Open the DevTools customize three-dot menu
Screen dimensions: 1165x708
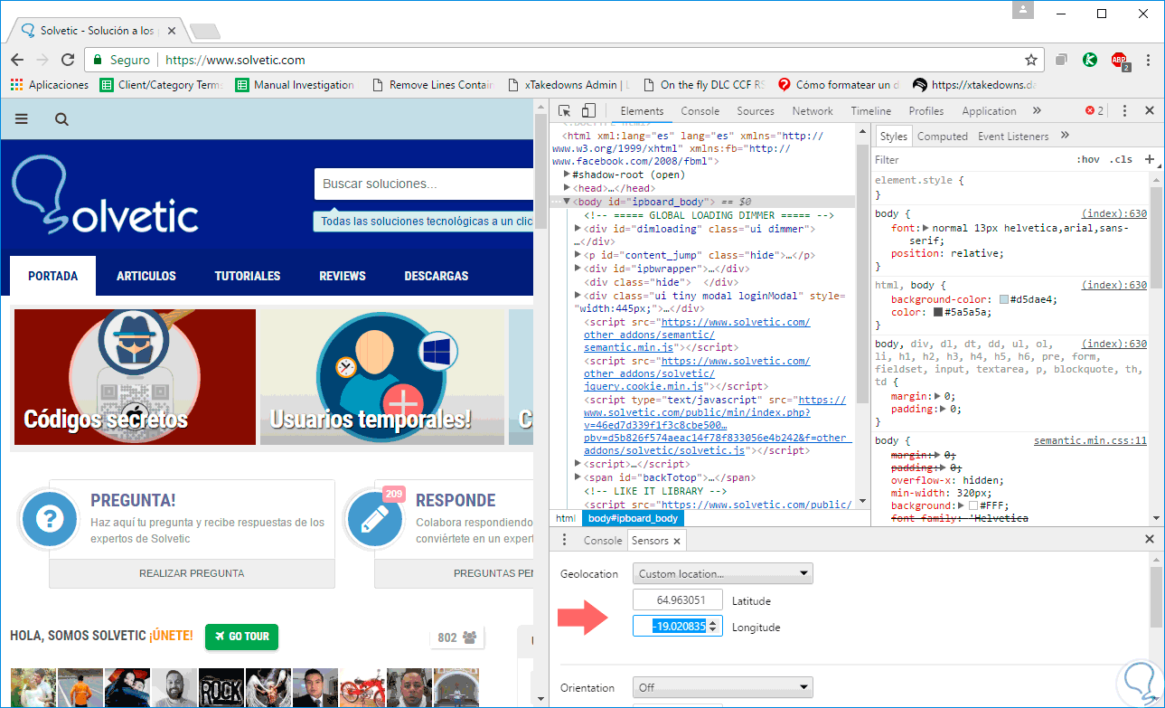[x=1125, y=110]
